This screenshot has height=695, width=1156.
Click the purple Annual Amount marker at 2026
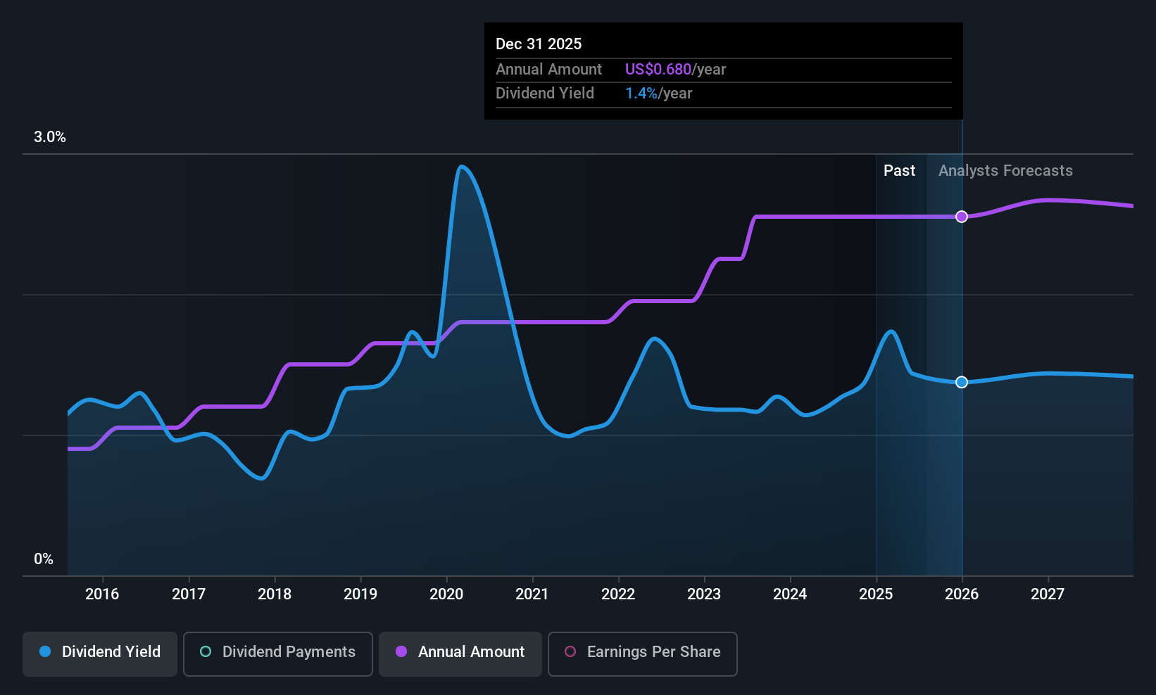tap(962, 217)
